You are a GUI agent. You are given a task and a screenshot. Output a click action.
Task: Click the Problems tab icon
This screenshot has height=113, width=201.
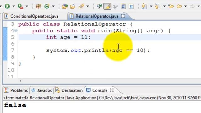[x=6, y=90]
